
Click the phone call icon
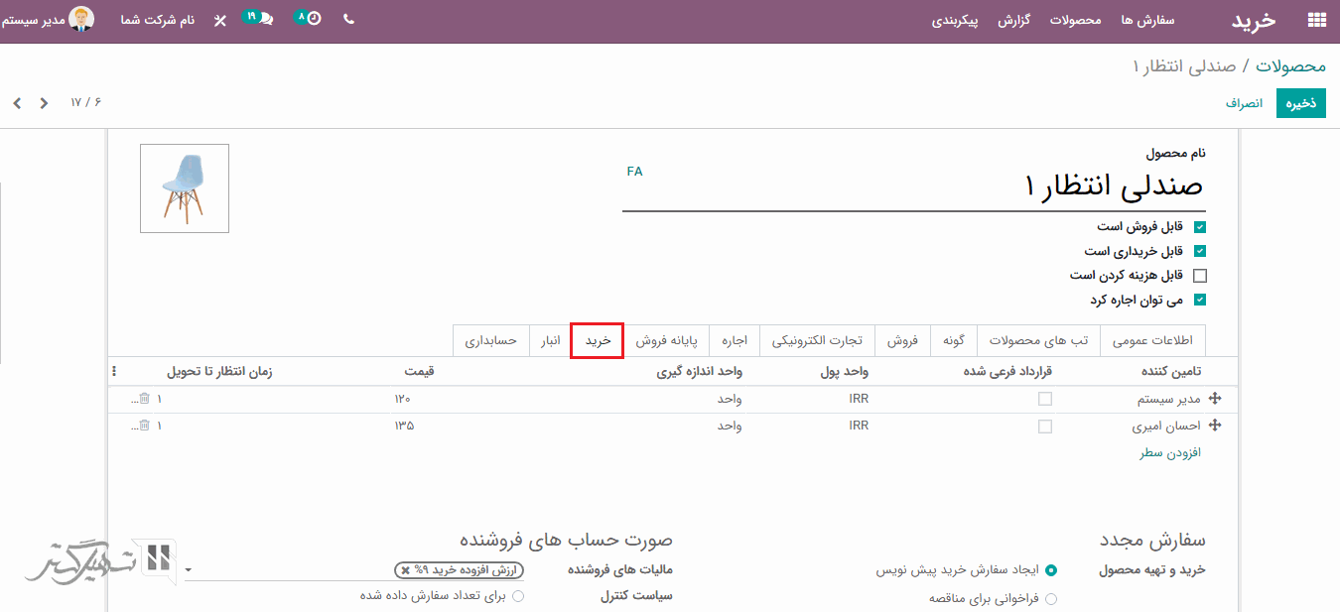[x=348, y=19]
